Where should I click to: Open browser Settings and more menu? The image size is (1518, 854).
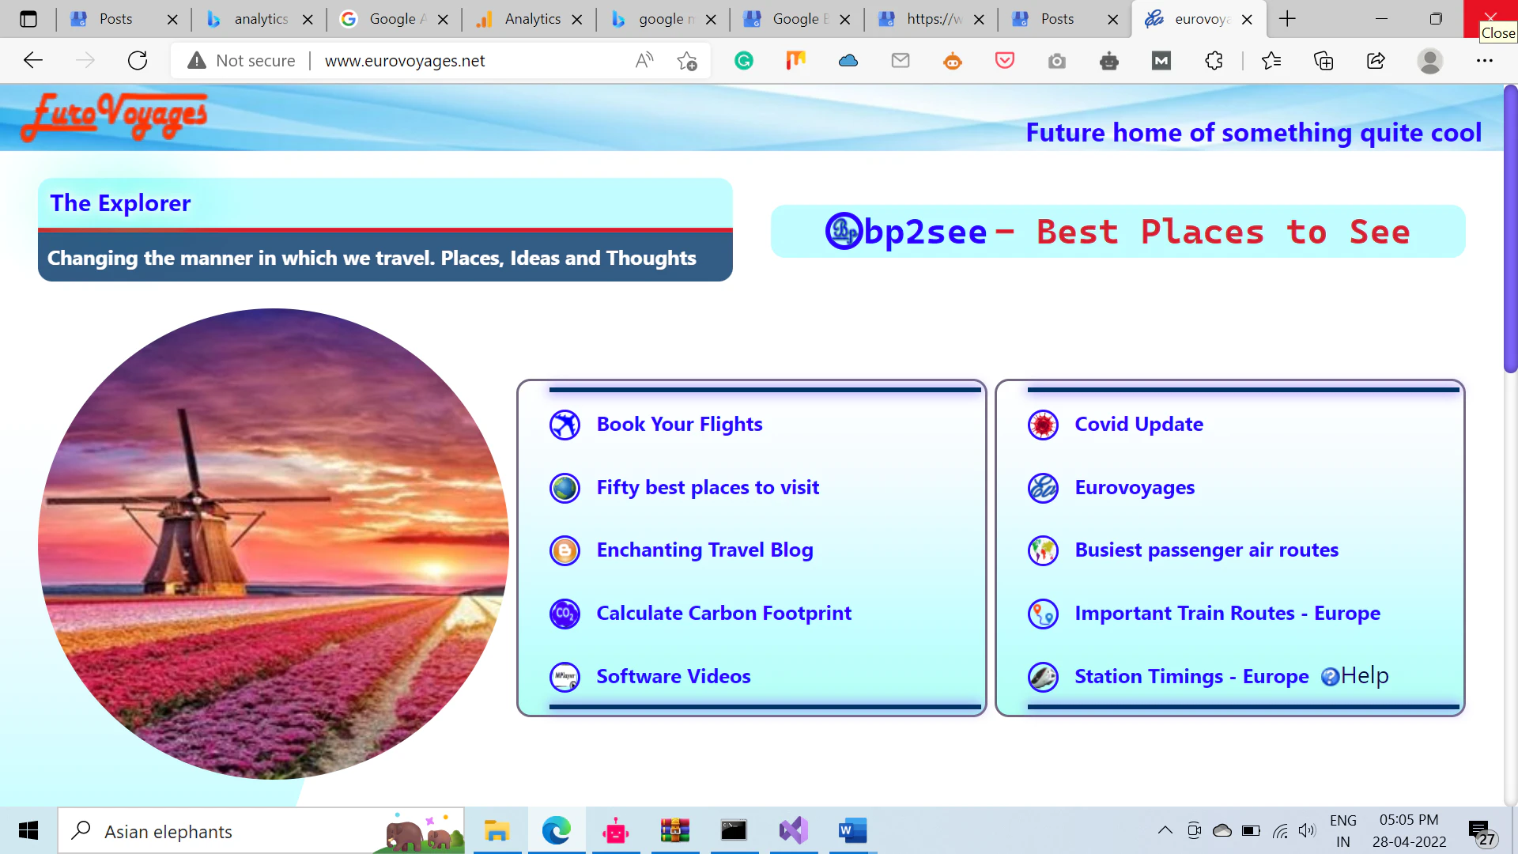pos(1484,61)
